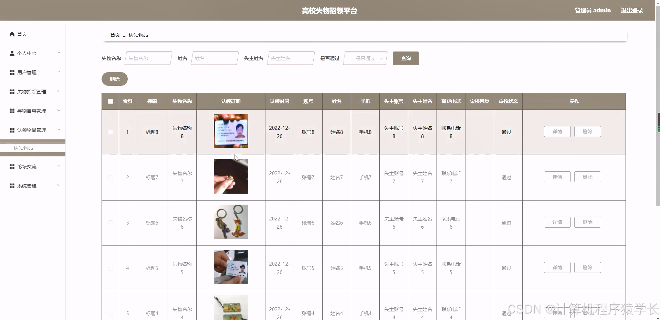Image resolution: width=661 pixels, height=320 pixels.
Task: Expand the 寻物启事管理 menu chevron
Action: tap(59, 111)
